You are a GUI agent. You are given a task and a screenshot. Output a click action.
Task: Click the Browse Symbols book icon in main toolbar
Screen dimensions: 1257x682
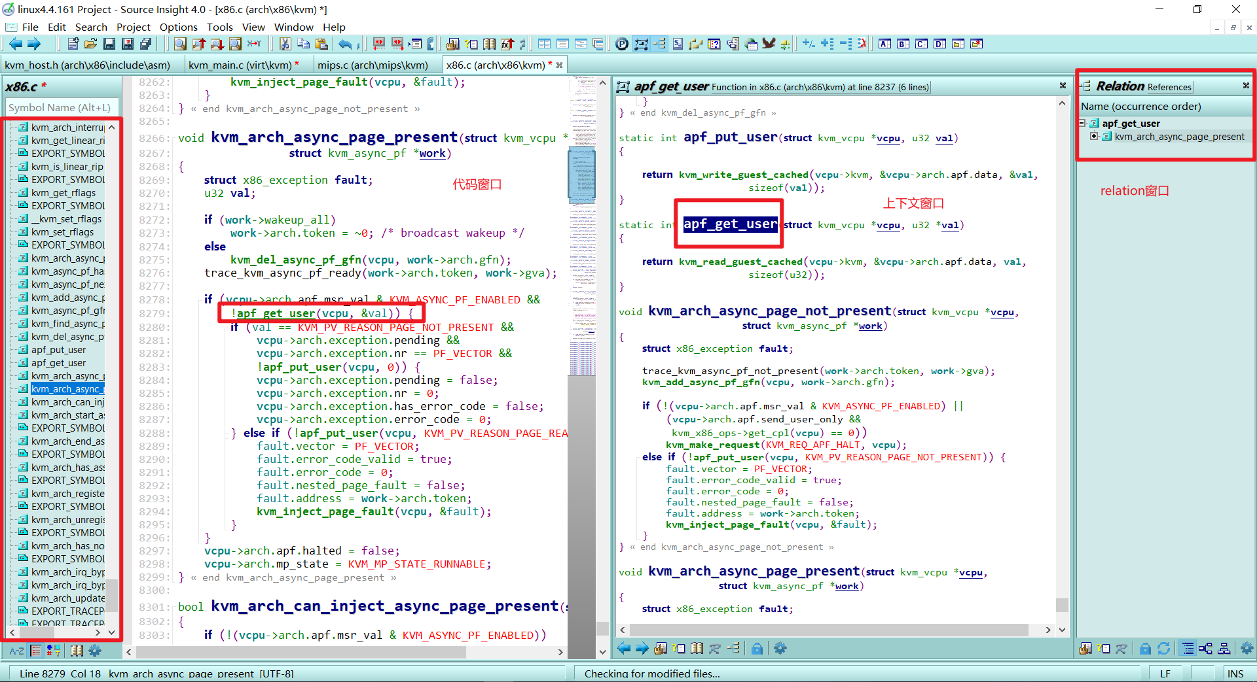[x=489, y=44]
